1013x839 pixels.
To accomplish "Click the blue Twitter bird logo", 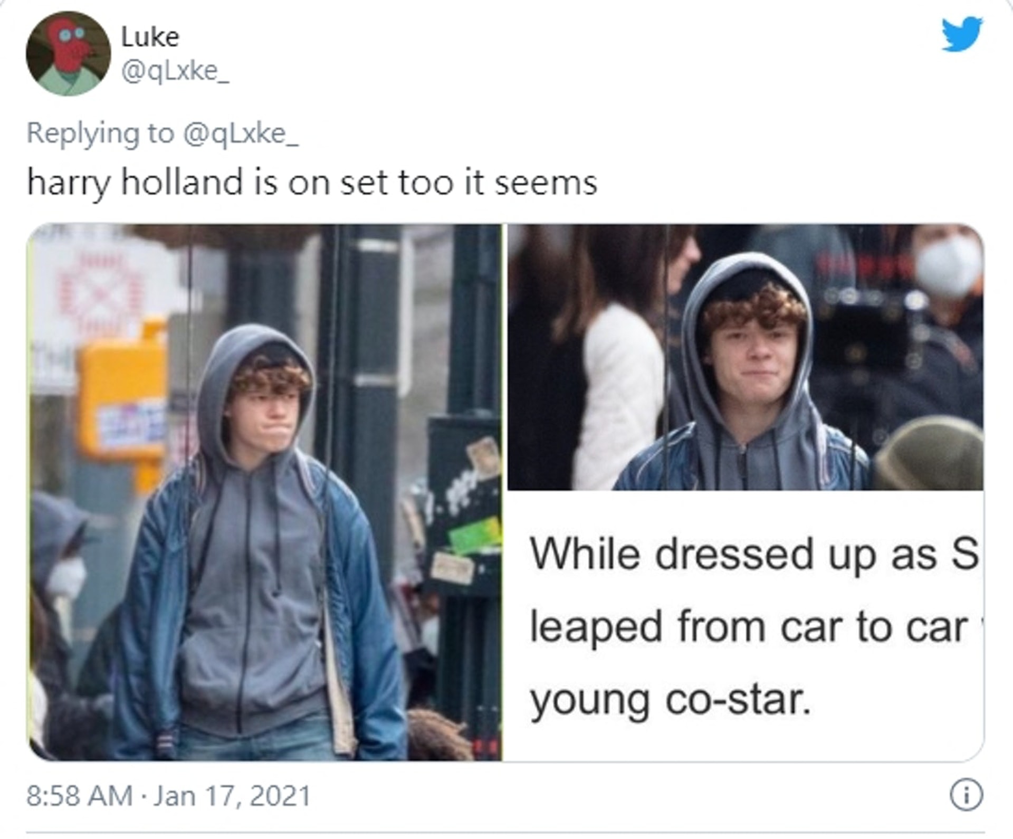I will click(961, 34).
